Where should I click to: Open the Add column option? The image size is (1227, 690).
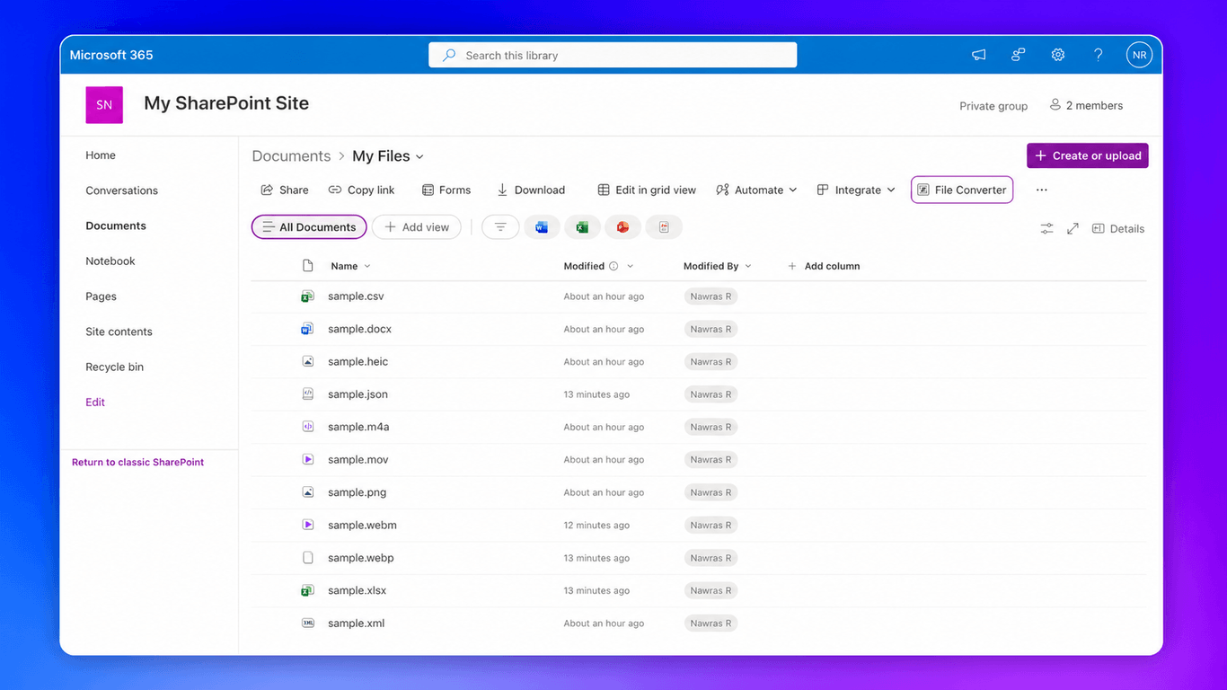pyautogui.click(x=824, y=266)
